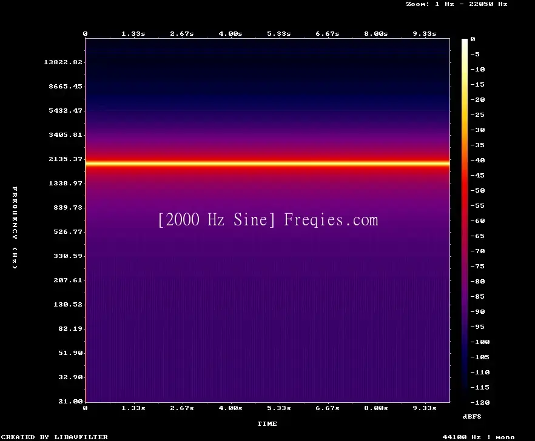Click the Zoom 1 Hz - 22050 Hz readout

pyautogui.click(x=457, y=4)
